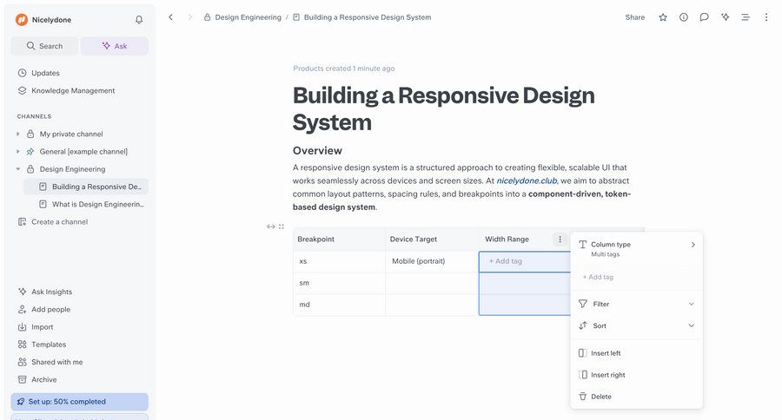Expand the Column type submenu

point(693,245)
